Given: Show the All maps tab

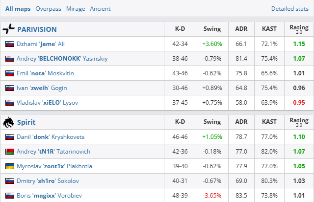Looking at the screenshot, I should pyautogui.click(x=18, y=9).
